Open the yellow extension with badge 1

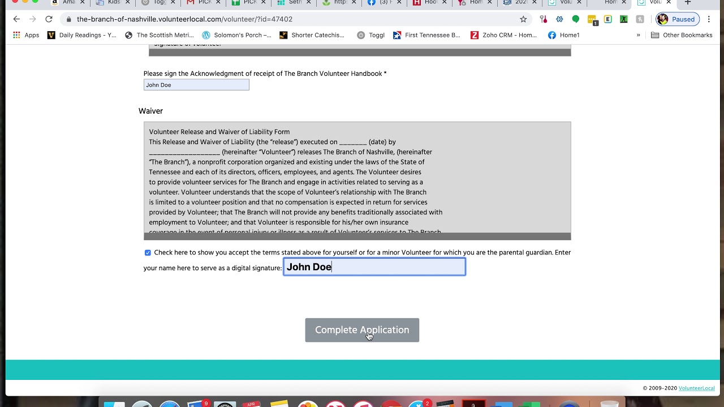tap(592, 20)
